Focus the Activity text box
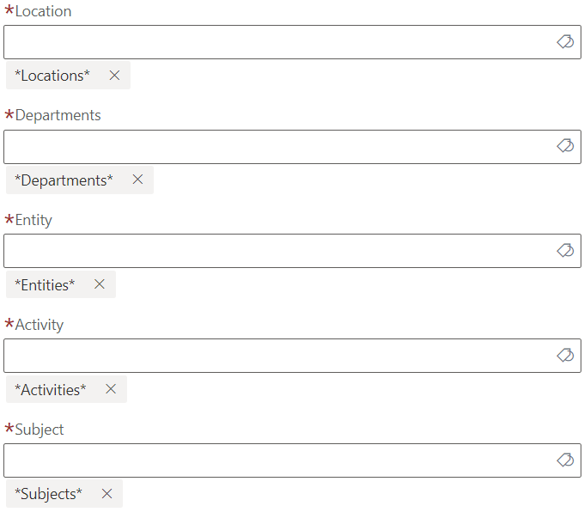584x512 pixels. [275, 356]
